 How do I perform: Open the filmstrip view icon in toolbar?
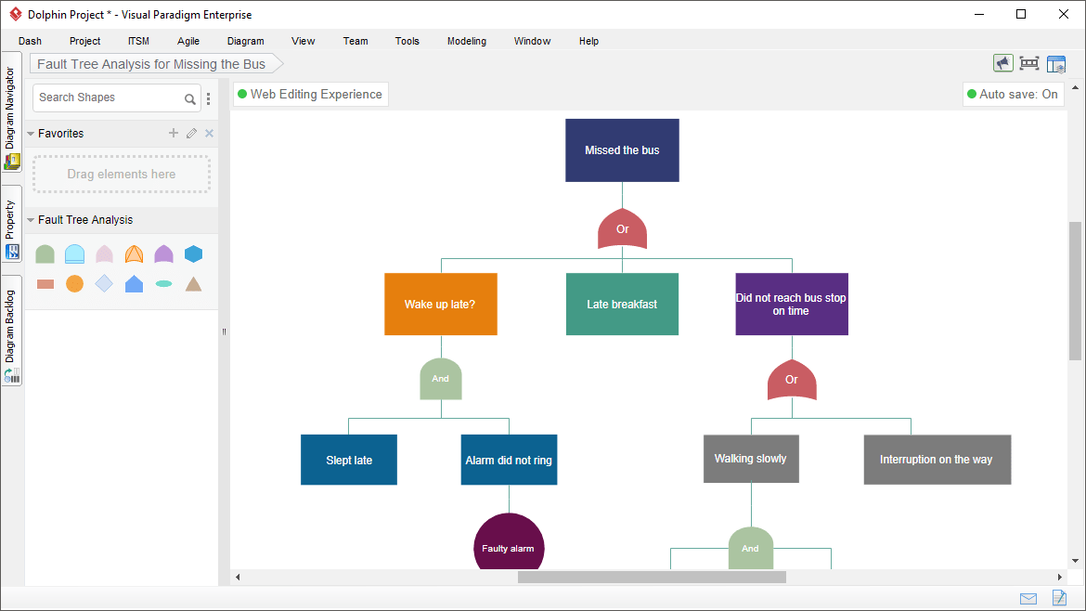[1028, 63]
